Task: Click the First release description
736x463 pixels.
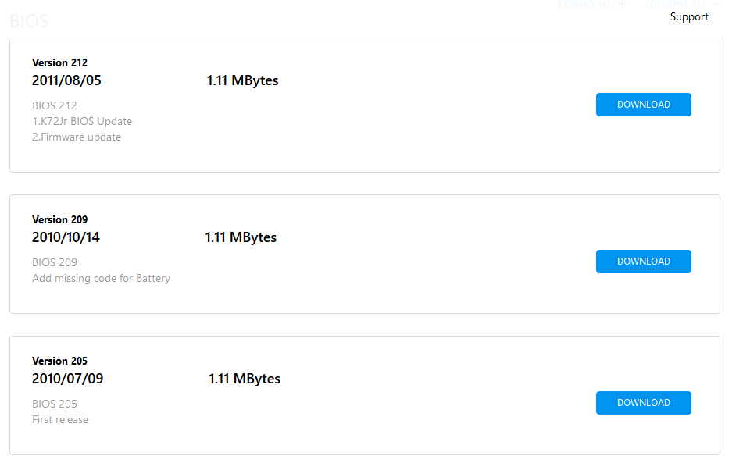Action: tap(60, 419)
